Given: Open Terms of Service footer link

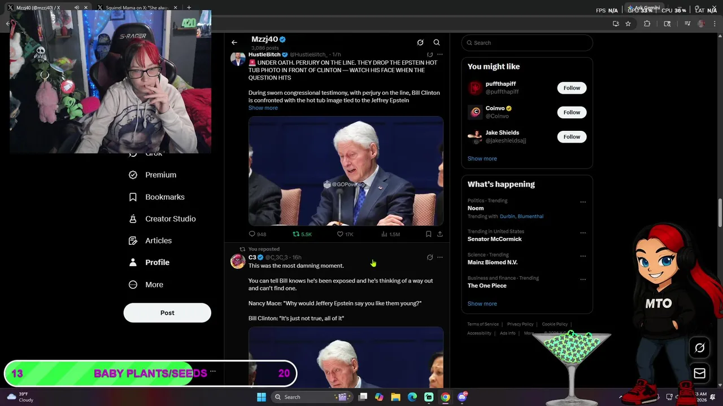Looking at the screenshot, I should pos(483,324).
